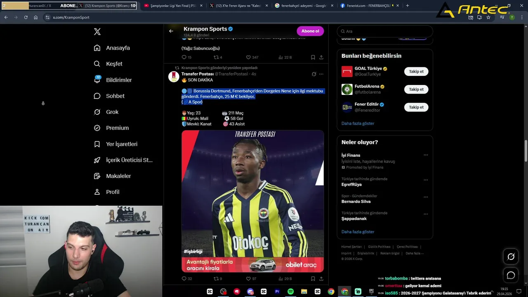This screenshot has width=528, height=297.
Task: Click Grok explain icon on Transfer Postası post
Action: pyautogui.click(x=314, y=74)
